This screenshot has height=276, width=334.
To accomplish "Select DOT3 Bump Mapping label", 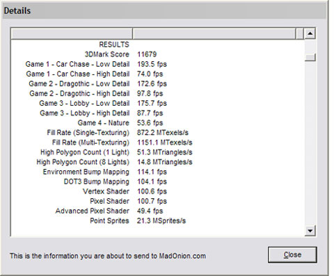I will click(x=97, y=181).
